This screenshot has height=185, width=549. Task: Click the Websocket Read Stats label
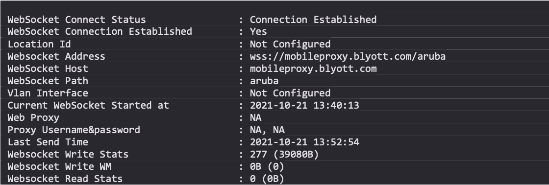pos(65,179)
